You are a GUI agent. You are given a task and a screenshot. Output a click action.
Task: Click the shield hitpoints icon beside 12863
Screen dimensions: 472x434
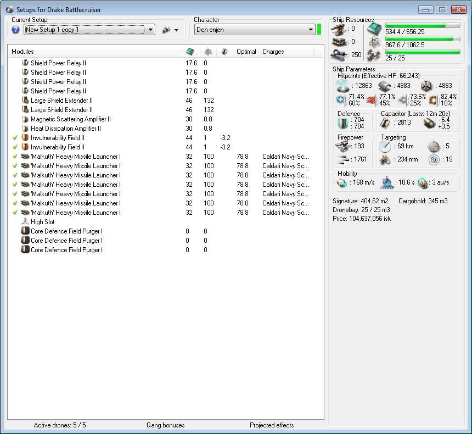pos(343,86)
